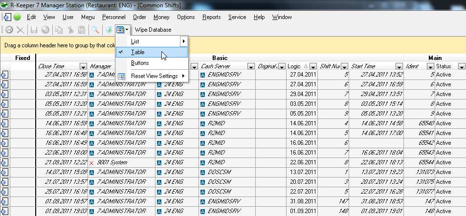Click the Basic band header
The height and width of the screenshot is (216, 466).
click(x=220, y=58)
